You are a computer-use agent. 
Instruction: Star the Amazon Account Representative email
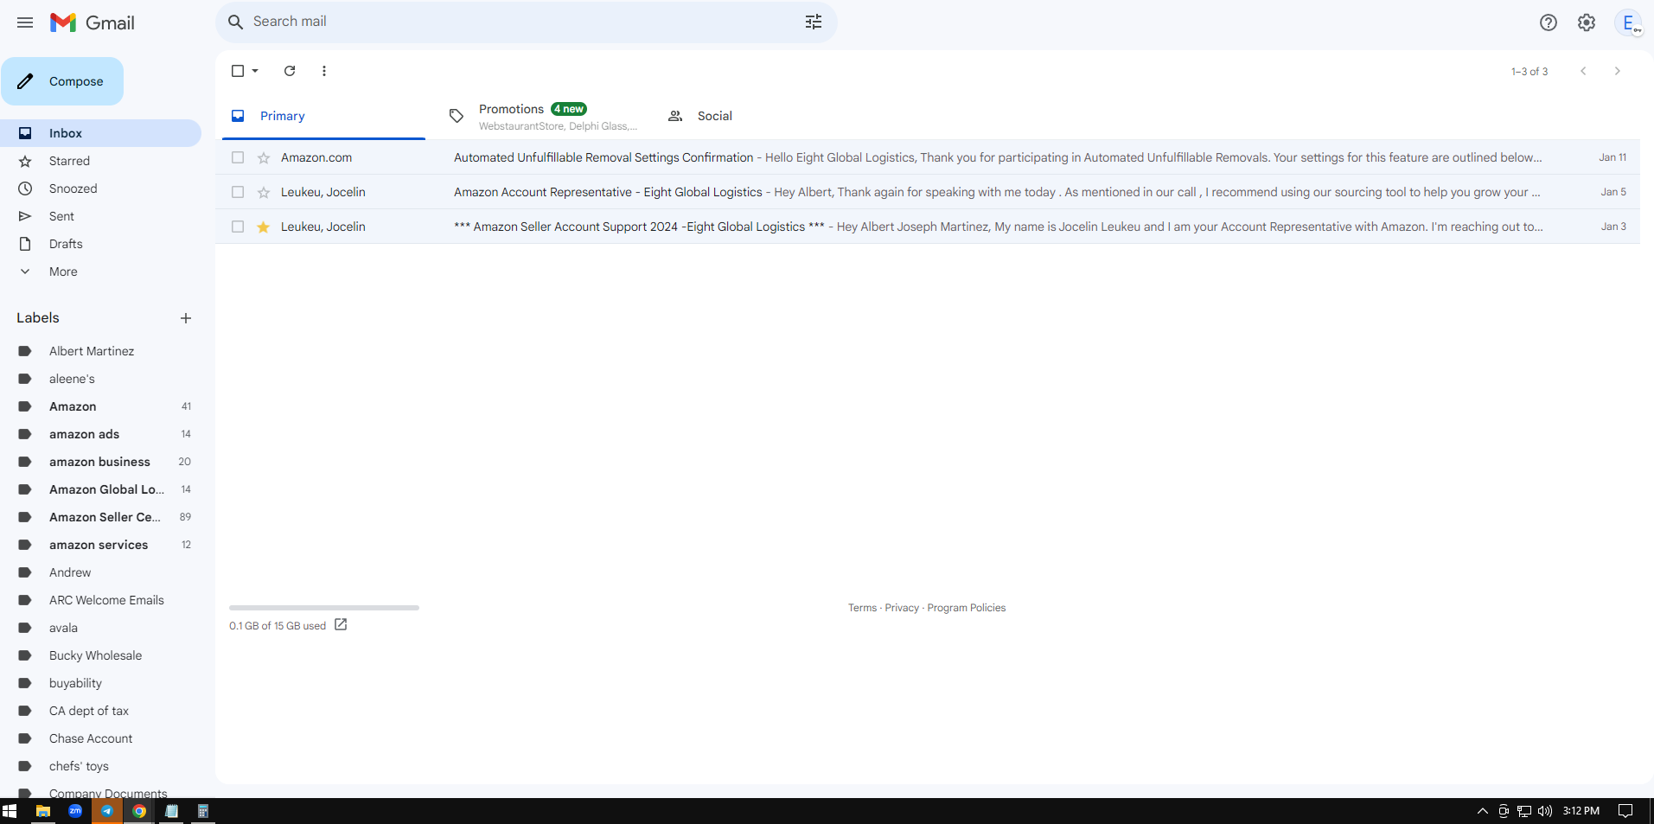click(264, 192)
